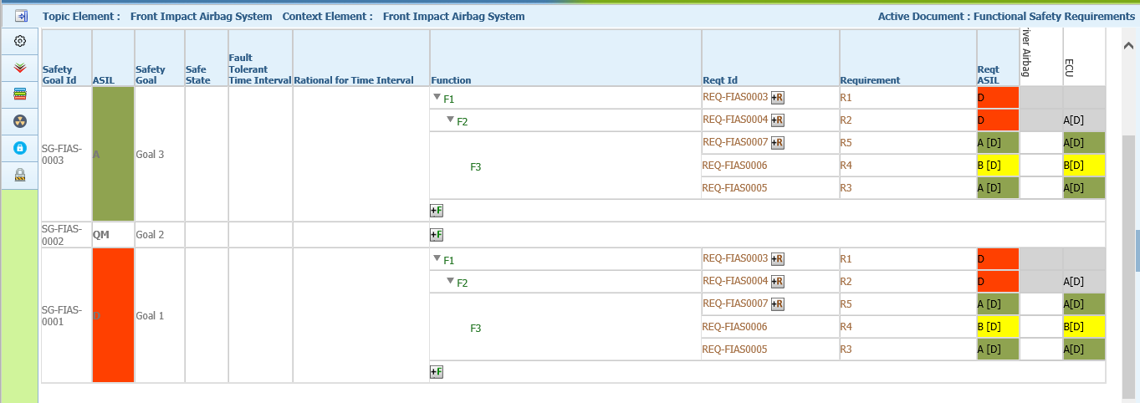1140x403 pixels.
Task: Click yellow B[D] ECU cell for first R4
Action: tap(1085, 166)
